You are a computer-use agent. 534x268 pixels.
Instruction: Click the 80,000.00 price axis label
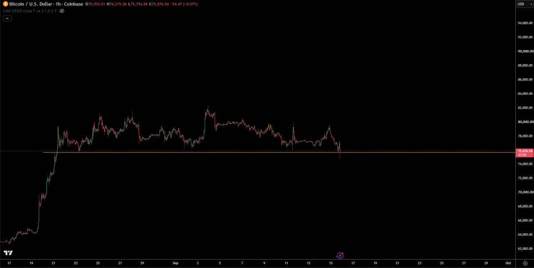tap(525, 122)
